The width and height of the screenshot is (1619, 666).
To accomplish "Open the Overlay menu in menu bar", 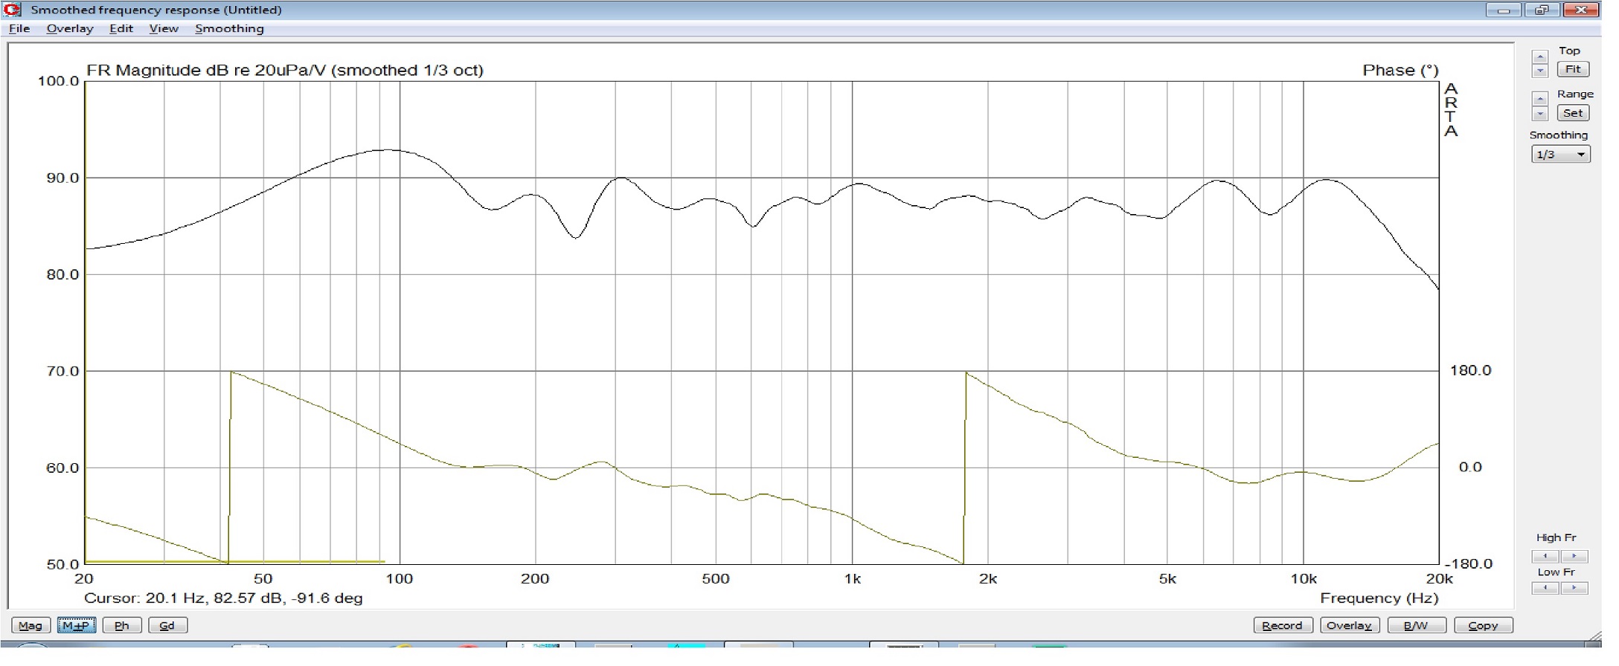I will tap(70, 28).
